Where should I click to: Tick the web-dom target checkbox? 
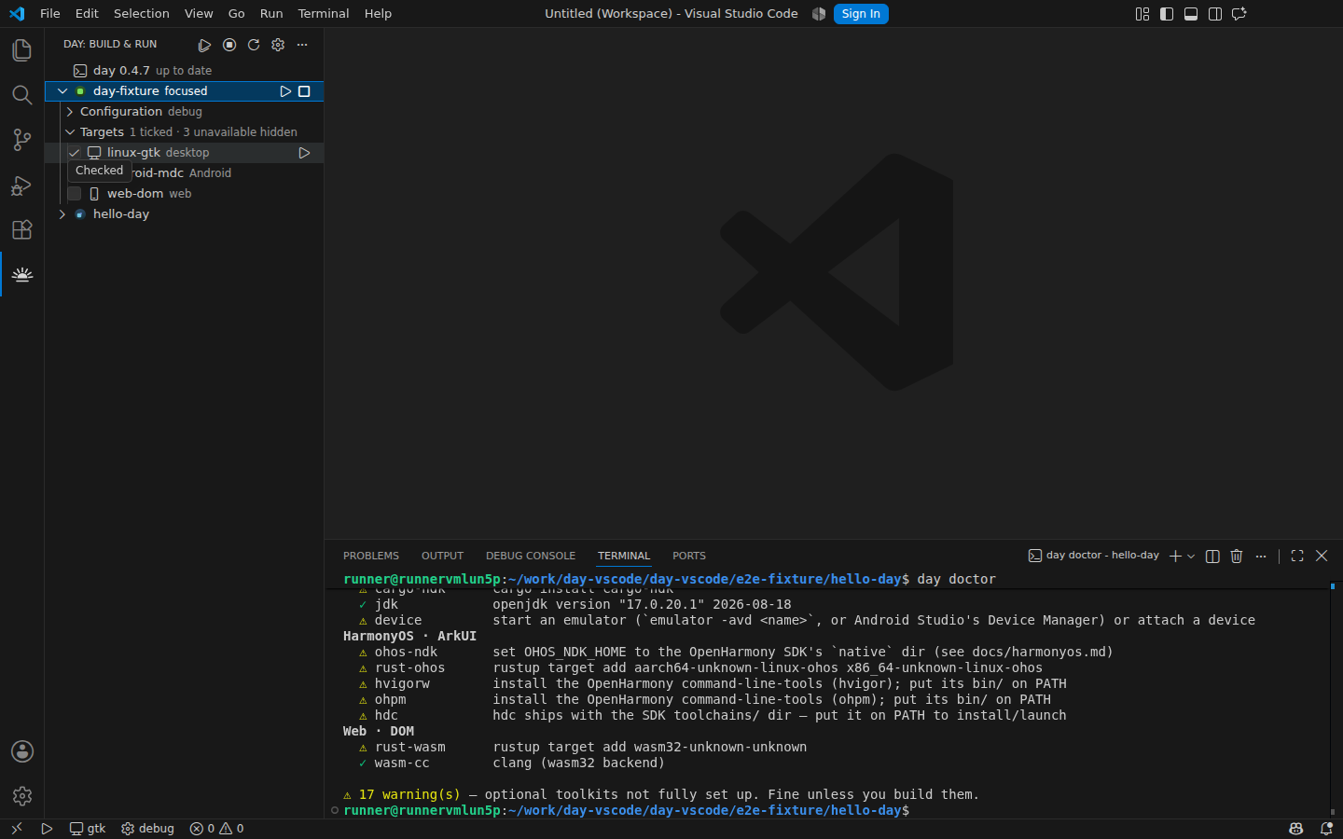point(75,194)
